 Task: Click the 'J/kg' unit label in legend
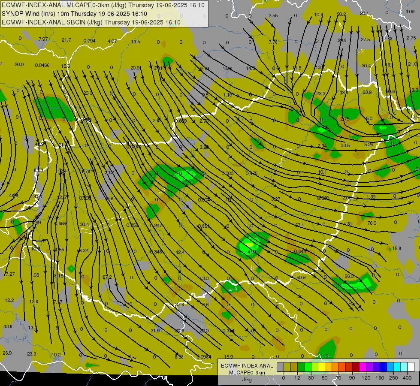tap(247, 380)
